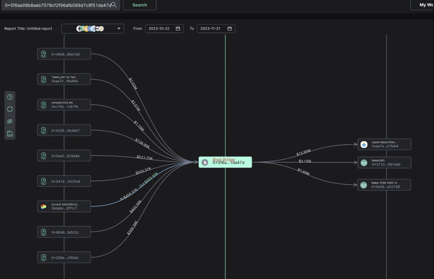This screenshot has width=434, height=279.
Task: Click the Liquid staked Ether node icon
Action: [364, 144]
